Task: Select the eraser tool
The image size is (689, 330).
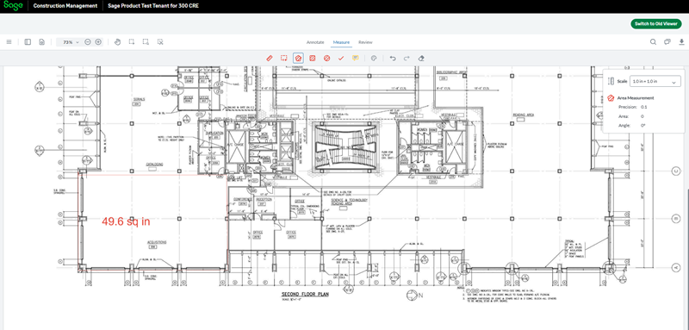Action: [x=421, y=58]
